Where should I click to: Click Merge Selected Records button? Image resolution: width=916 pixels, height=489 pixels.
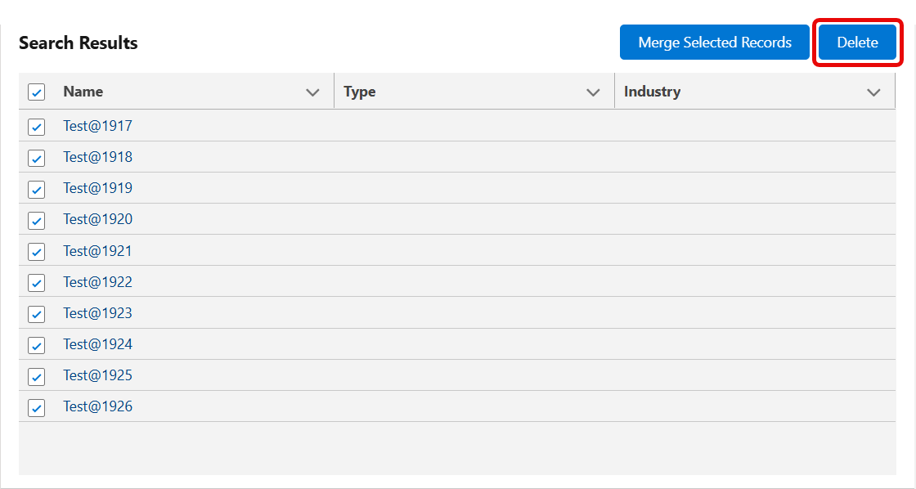click(715, 42)
